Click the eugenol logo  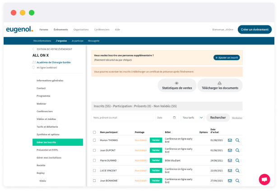19,29
